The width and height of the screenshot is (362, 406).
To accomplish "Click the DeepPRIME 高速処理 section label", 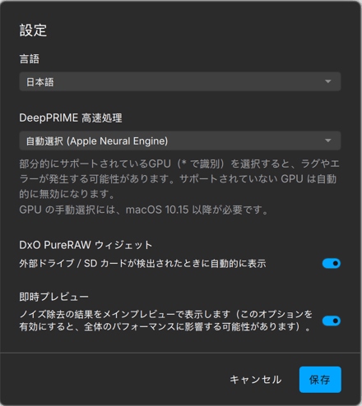I will pos(71,118).
